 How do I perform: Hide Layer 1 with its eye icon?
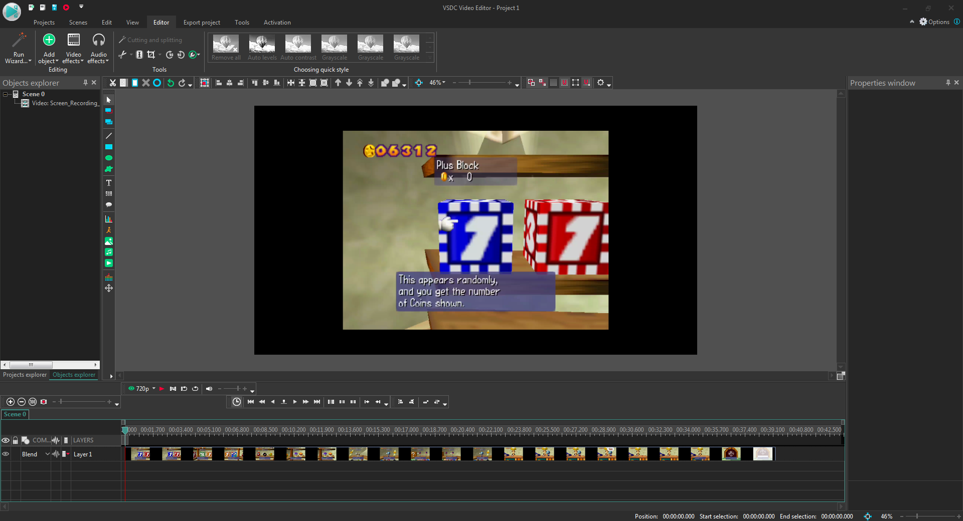tap(6, 454)
